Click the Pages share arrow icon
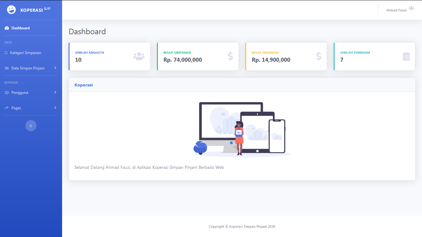Screen dimensions: 422x237 7,108
